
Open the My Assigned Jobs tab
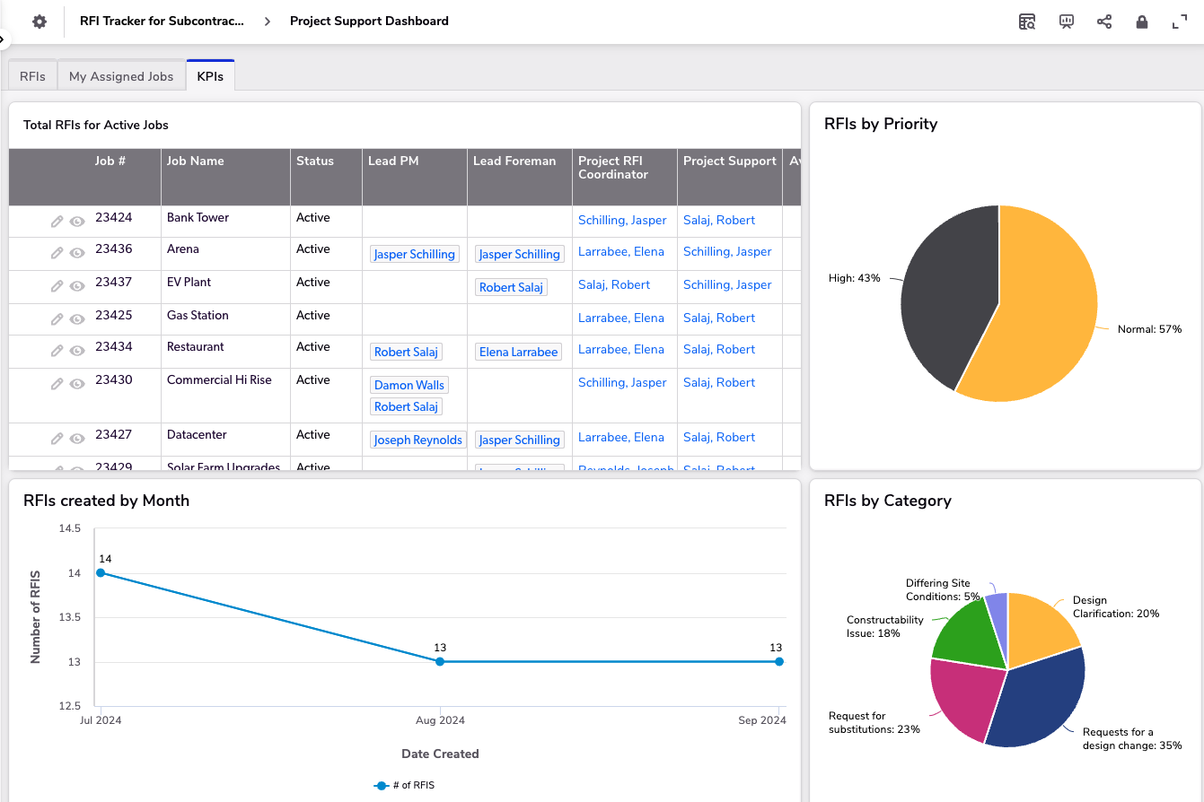[x=120, y=75]
